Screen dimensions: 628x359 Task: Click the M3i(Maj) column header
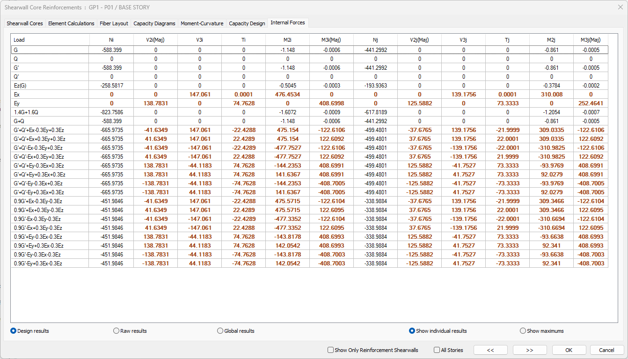tap(331, 40)
